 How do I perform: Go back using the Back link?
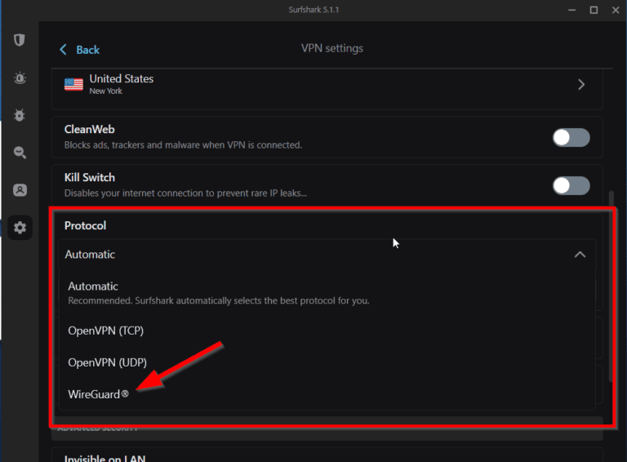(87, 50)
